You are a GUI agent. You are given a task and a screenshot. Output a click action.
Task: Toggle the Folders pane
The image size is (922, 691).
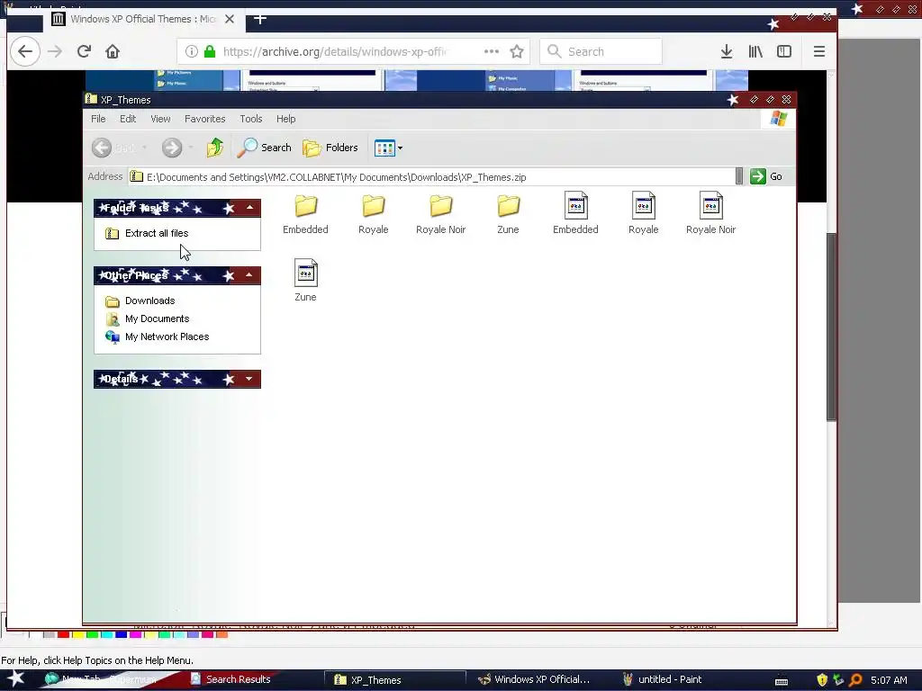coord(330,148)
